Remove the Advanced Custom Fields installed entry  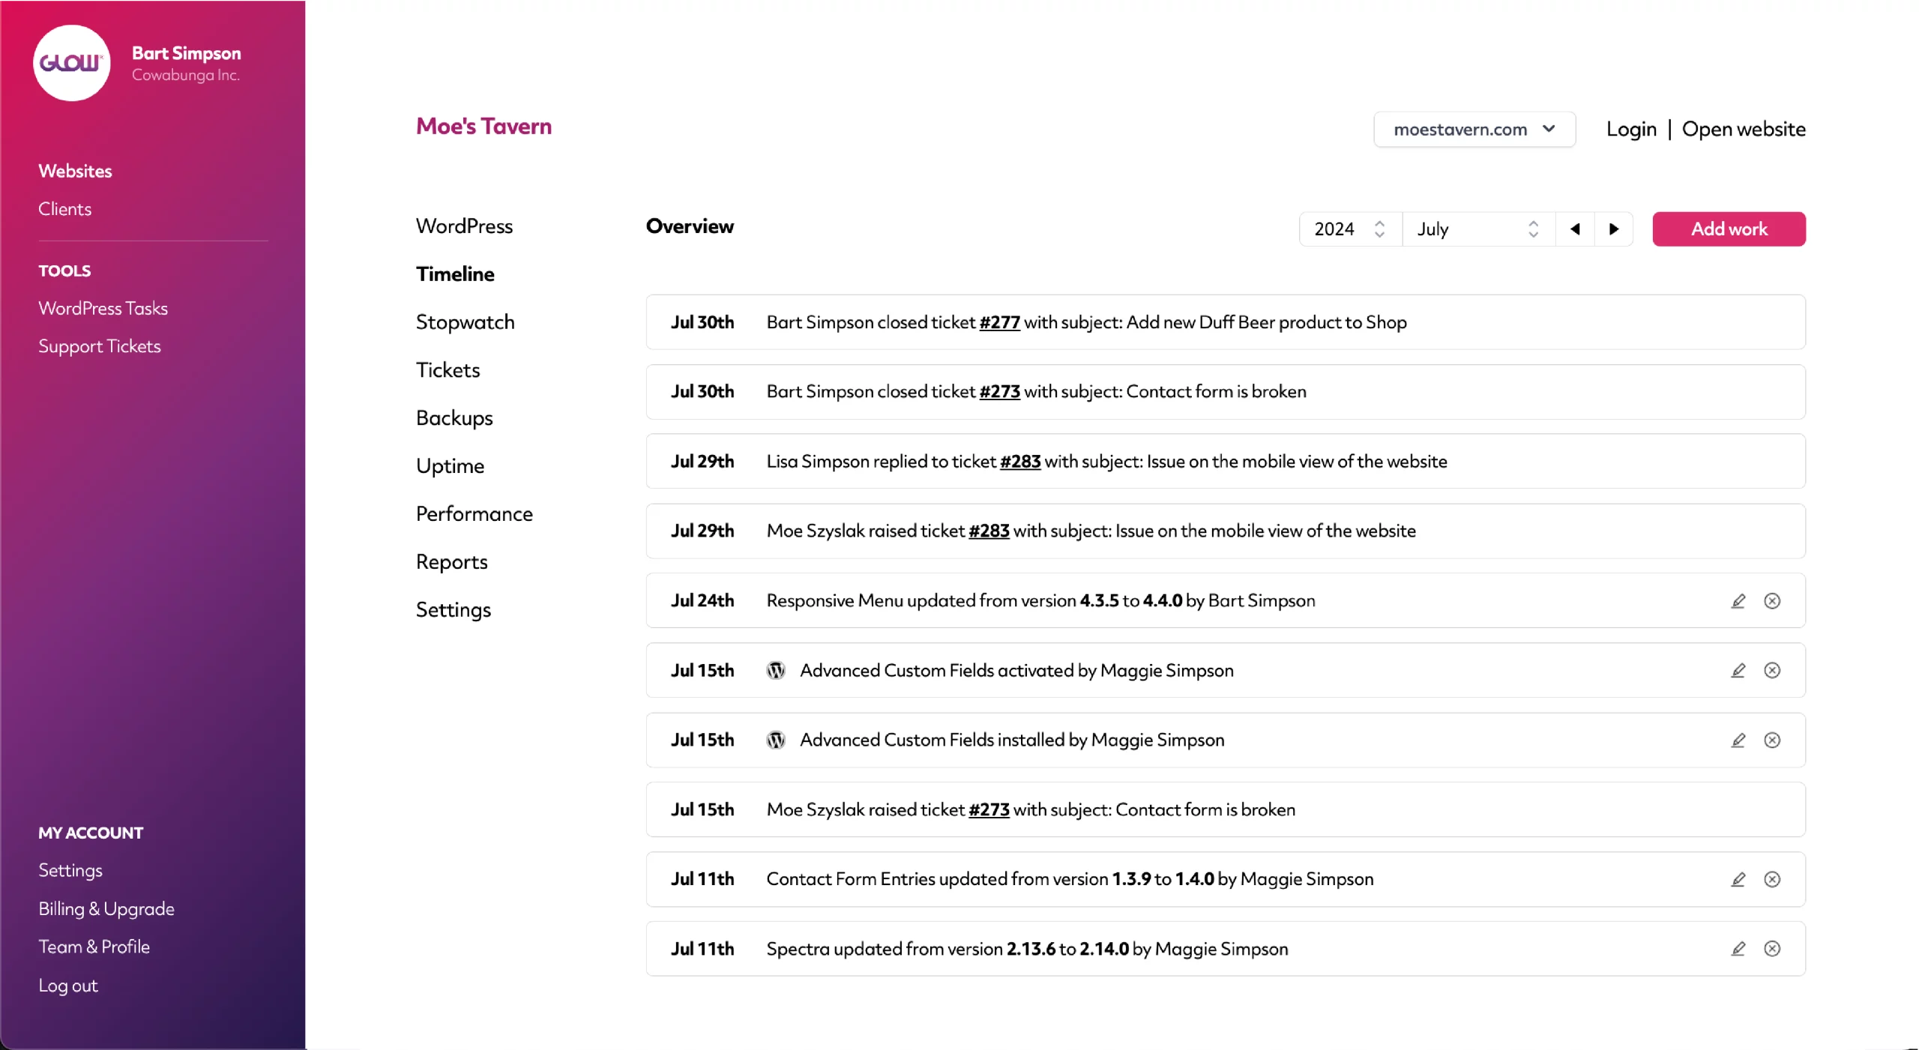click(x=1772, y=740)
